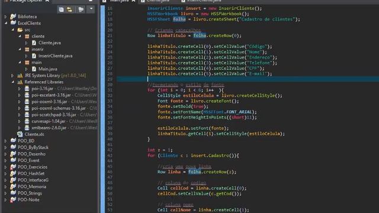Select the POO_Strings project
379x213 pixels.
tap(30, 193)
